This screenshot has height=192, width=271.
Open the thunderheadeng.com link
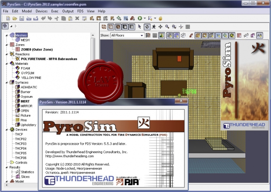[70, 156]
